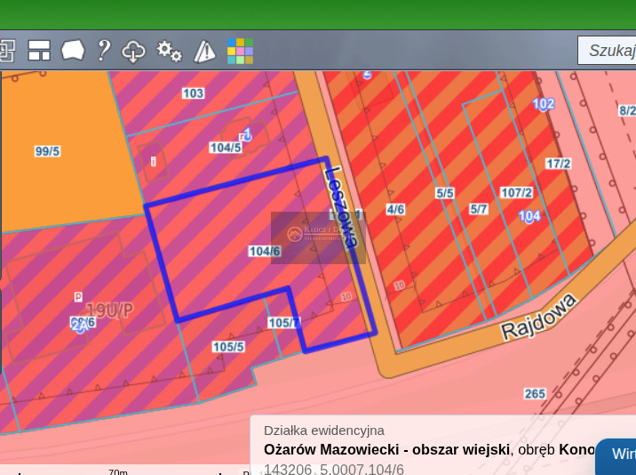Click the warning triangle icon
Screen dimensions: 636x475
pos(204,52)
